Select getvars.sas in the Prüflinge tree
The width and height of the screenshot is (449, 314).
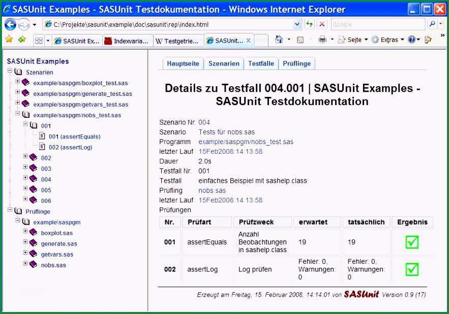point(57,254)
